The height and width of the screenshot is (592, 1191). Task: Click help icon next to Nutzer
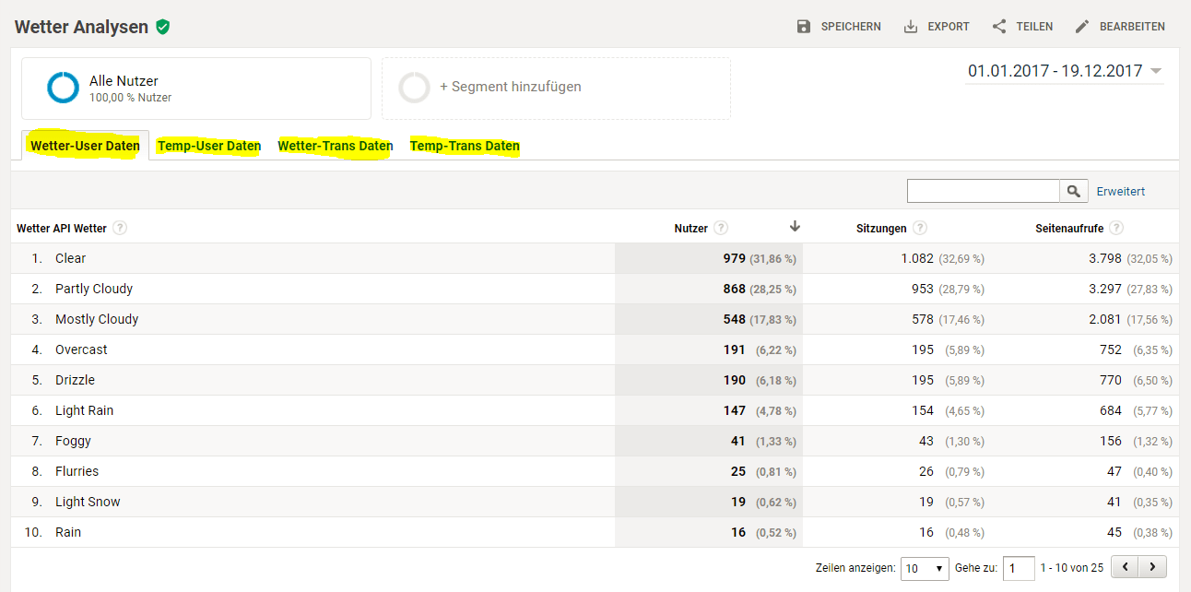click(721, 228)
